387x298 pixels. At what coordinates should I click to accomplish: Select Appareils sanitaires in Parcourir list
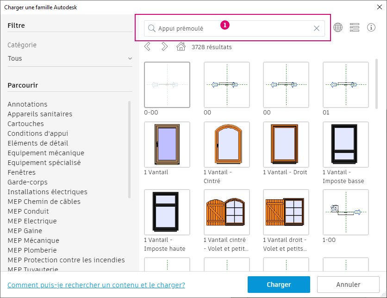pyautogui.click(x=40, y=114)
